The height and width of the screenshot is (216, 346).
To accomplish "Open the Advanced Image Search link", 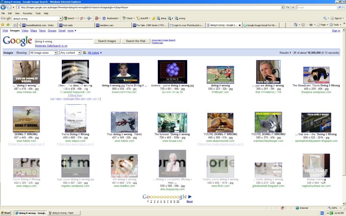I will pos(164,40).
